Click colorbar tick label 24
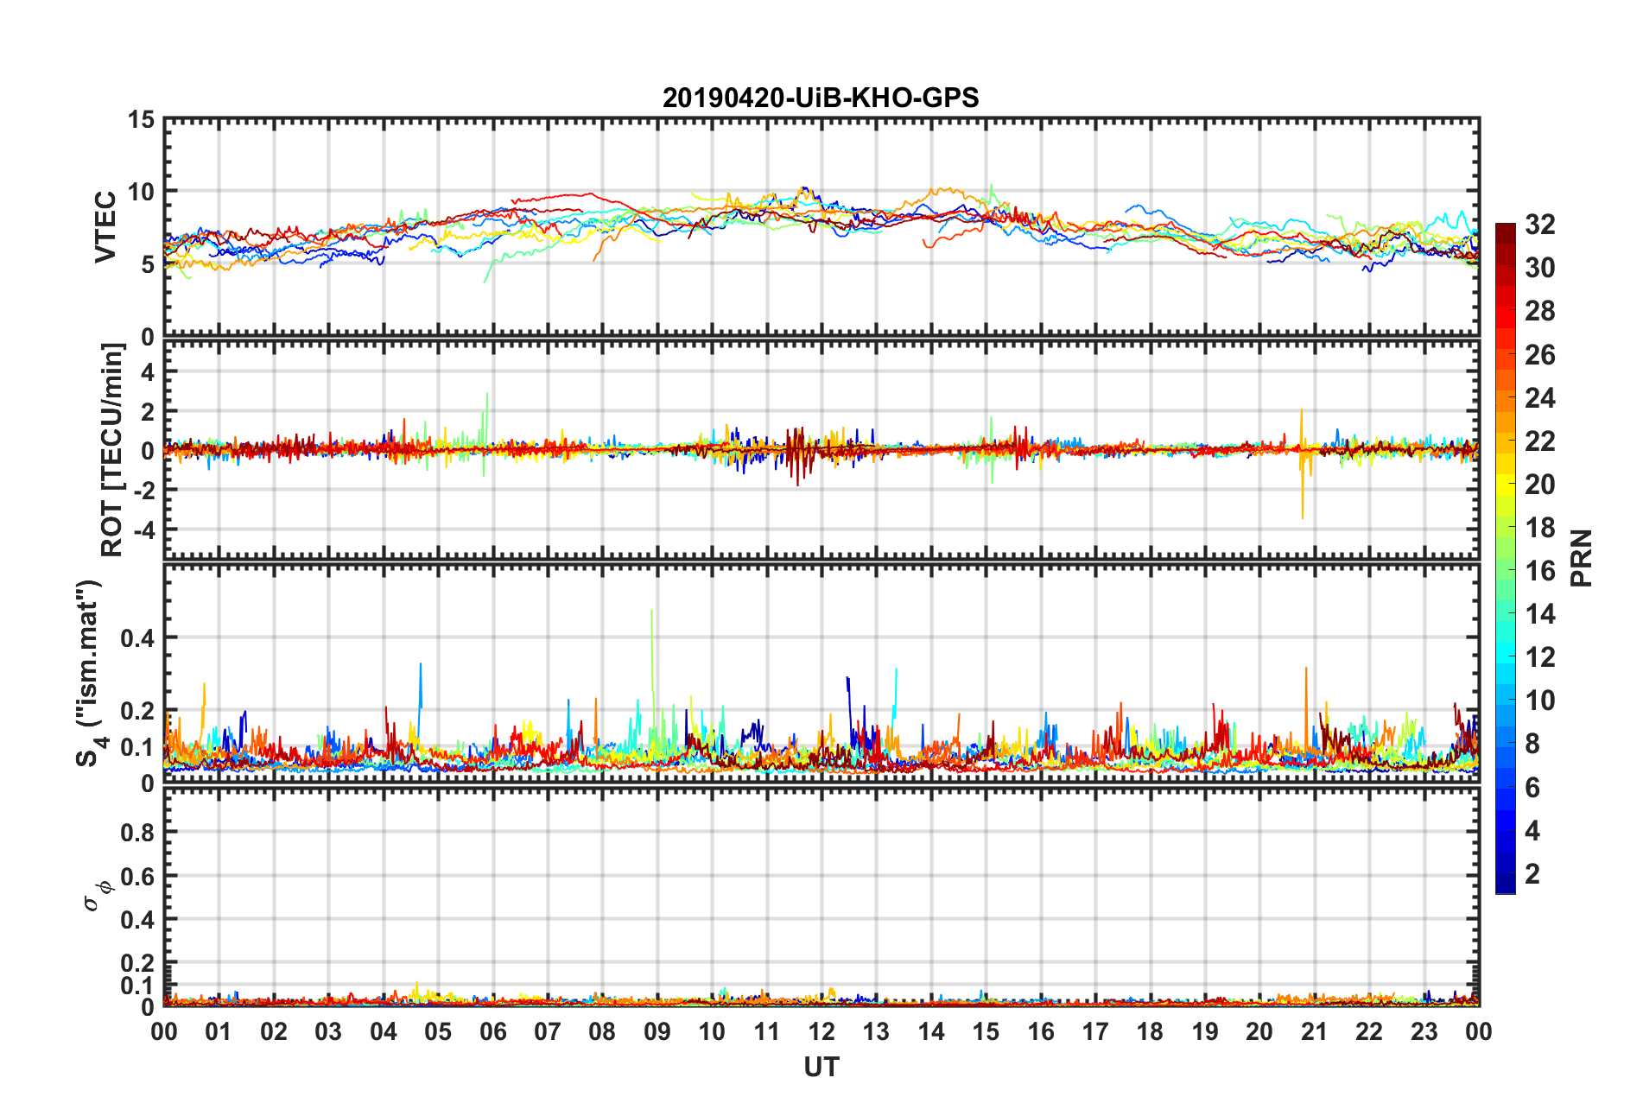This screenshot has width=1643, height=1116. 1539,398
